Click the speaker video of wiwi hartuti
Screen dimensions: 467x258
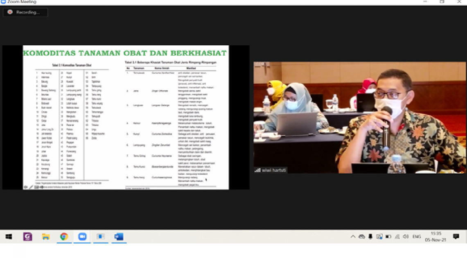click(359, 118)
